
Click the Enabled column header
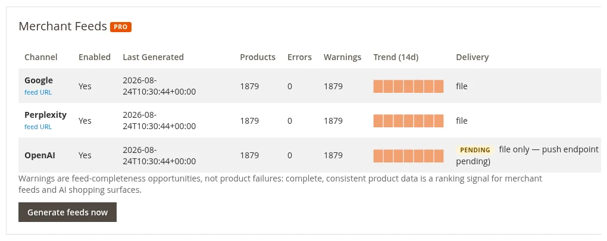[x=95, y=57]
